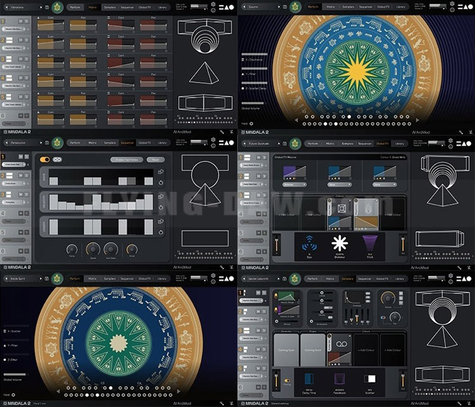The image size is (475, 407).
Task: Toggle Hold in the X-Dissonance Perform window
Action: 251,123
